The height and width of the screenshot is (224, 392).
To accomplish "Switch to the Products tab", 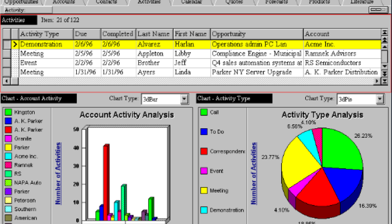I will [319, 2].
